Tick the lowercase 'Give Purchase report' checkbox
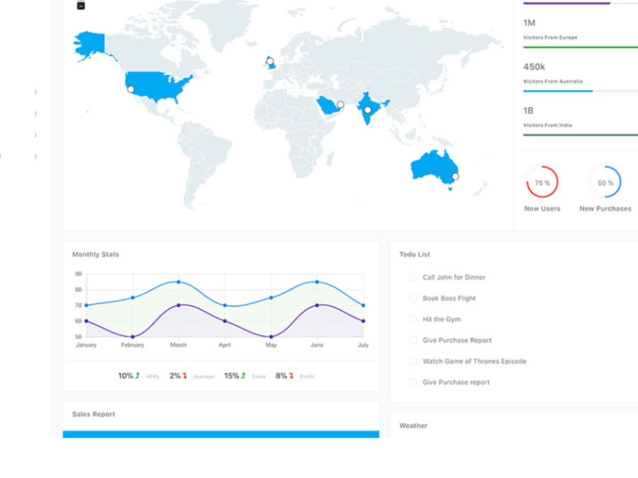Image resolution: width=638 pixels, height=478 pixels. pyautogui.click(x=413, y=382)
